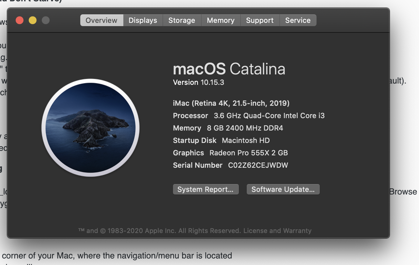Open Software Update... button
Image resolution: width=419 pixels, height=265 pixels.
[283, 190]
